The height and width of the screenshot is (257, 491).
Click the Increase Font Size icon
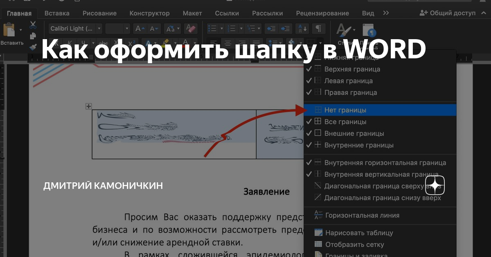tap(140, 29)
